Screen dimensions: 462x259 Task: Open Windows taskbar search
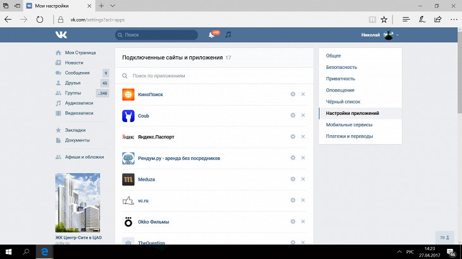point(26,252)
